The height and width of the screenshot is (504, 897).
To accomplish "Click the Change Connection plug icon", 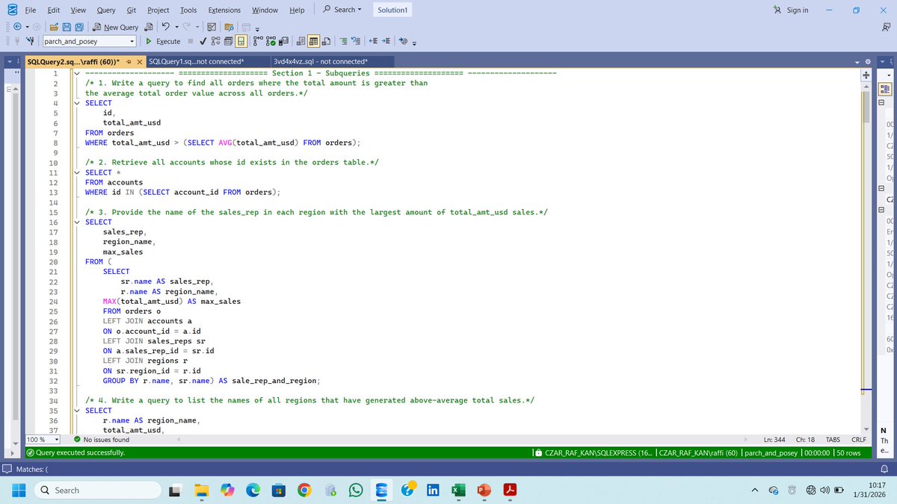I will (30, 42).
